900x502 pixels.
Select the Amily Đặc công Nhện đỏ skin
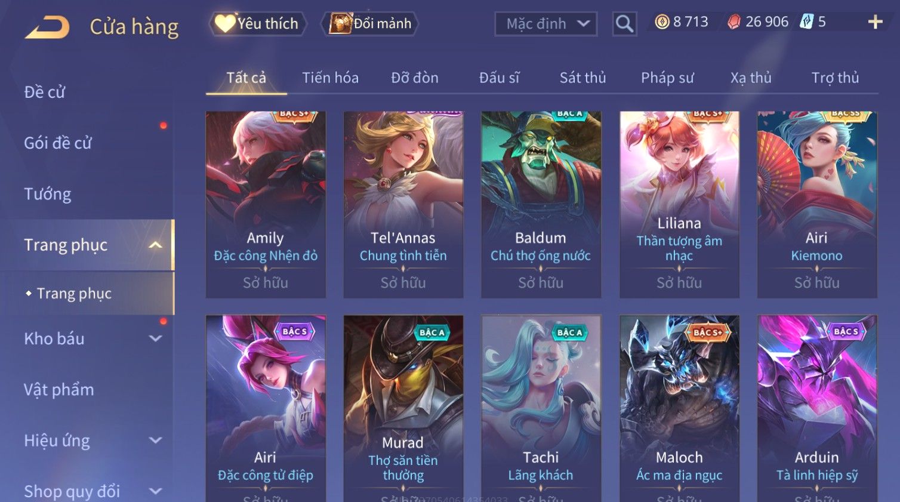tap(266, 204)
